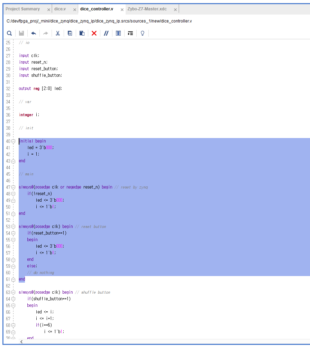Click on 'input shuffle_button;' line
The width and height of the screenshot is (310, 348).
(x=40, y=75)
